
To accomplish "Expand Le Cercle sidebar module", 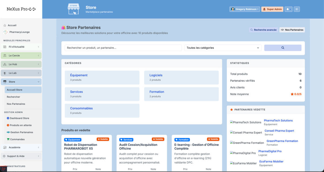I will 21,56.
